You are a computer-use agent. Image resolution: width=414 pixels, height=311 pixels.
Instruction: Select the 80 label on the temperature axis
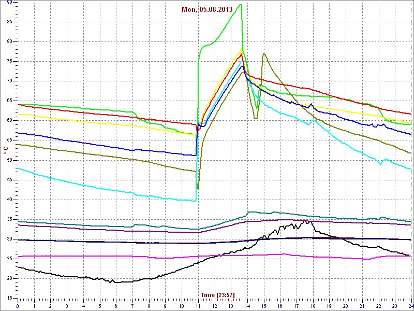click(9, 42)
